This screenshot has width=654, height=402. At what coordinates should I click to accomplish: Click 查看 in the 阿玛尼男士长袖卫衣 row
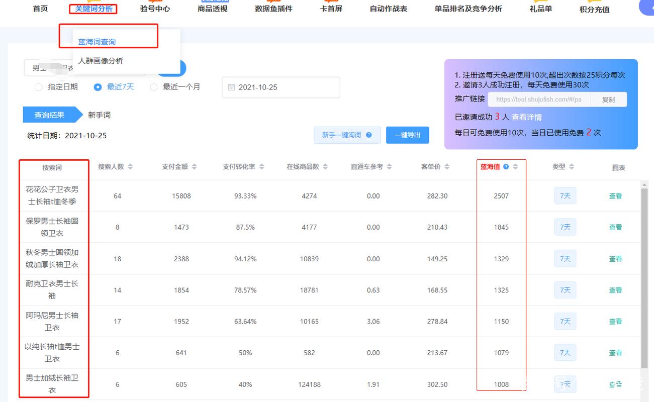pos(616,321)
